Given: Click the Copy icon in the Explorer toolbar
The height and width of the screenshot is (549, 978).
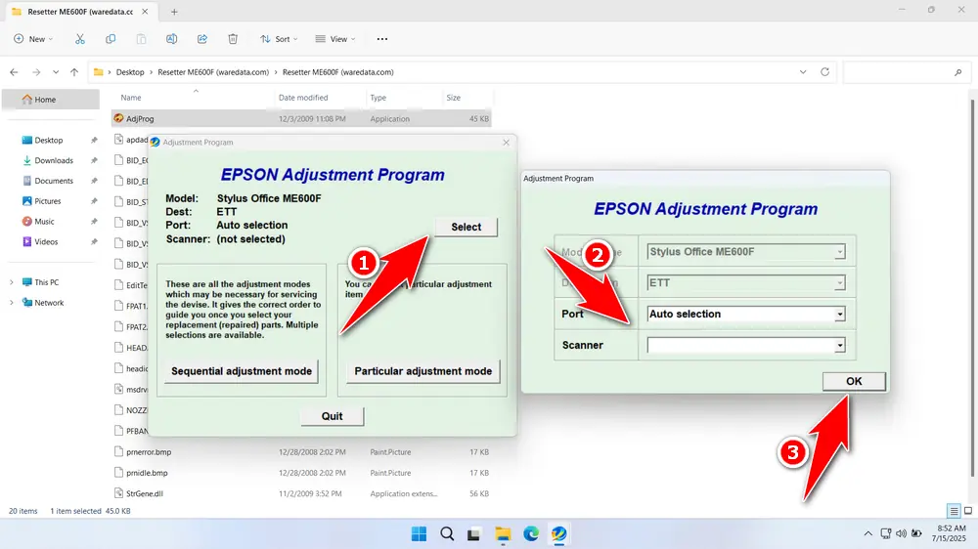Looking at the screenshot, I should (x=111, y=39).
